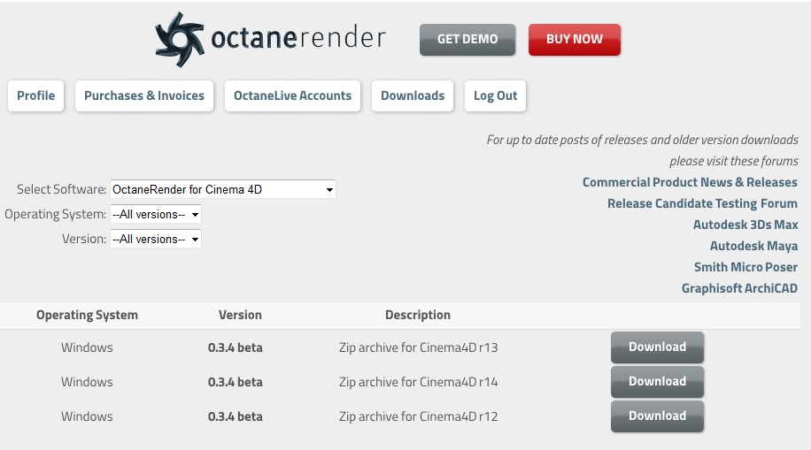
Task: Open the Autodesk 3Ds Max forum link
Action: click(745, 225)
